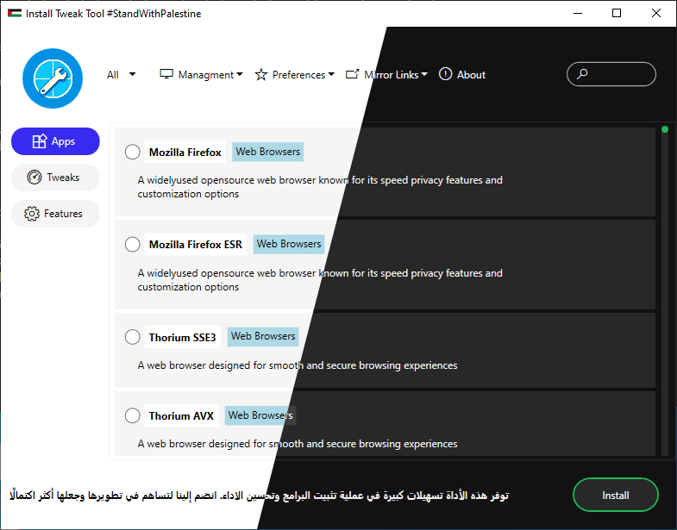Select the Mozilla Firefox radio button
677x530 pixels.
[133, 152]
